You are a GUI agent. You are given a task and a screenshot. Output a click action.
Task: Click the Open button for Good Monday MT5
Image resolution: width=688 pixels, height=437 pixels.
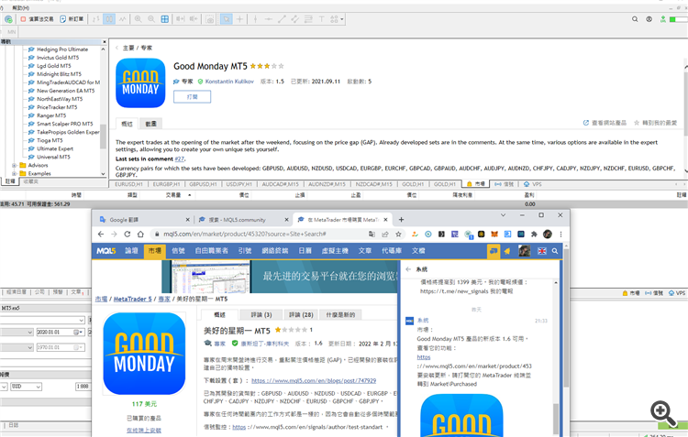click(x=193, y=97)
